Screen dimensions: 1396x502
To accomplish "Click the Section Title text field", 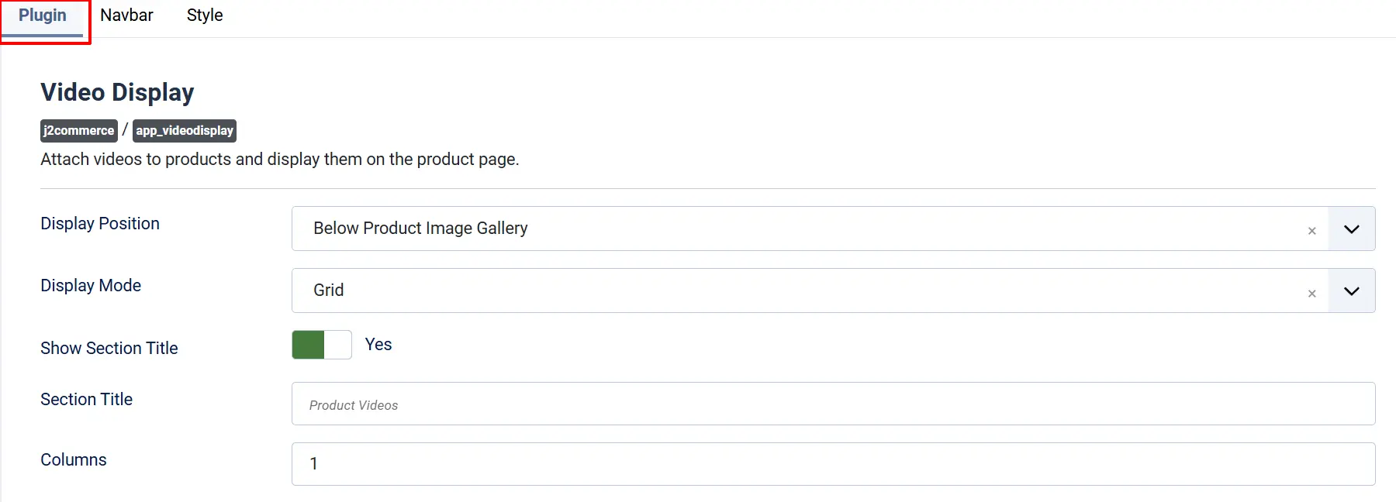I will [833, 404].
